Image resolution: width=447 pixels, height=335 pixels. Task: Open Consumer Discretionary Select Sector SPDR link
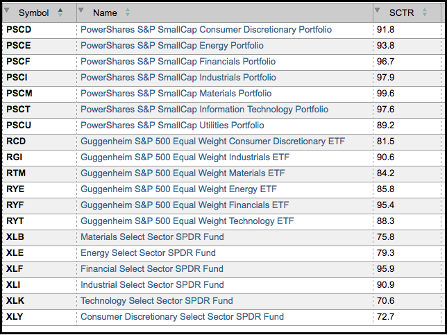click(x=182, y=317)
